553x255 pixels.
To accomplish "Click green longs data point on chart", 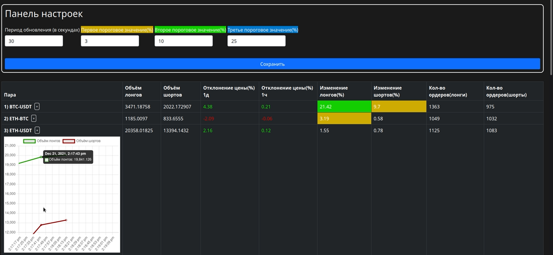I will [41, 157].
